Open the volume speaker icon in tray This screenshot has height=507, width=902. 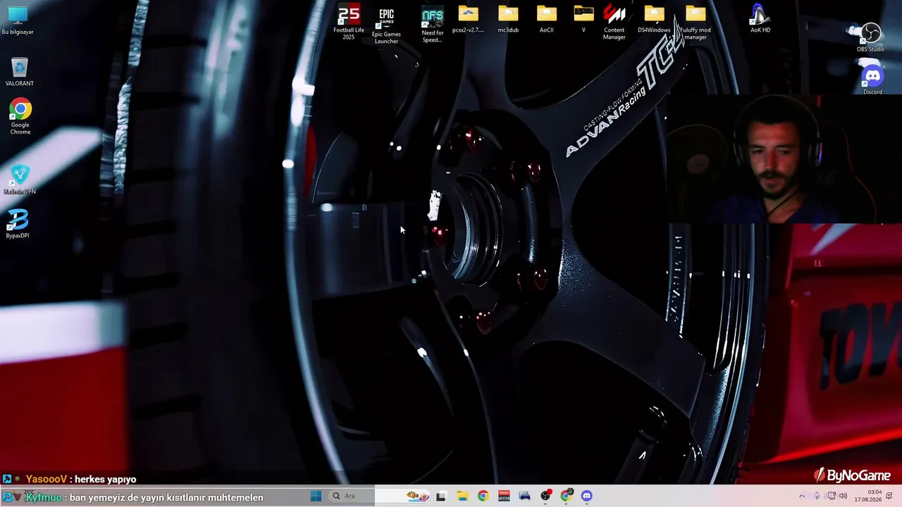point(844,496)
